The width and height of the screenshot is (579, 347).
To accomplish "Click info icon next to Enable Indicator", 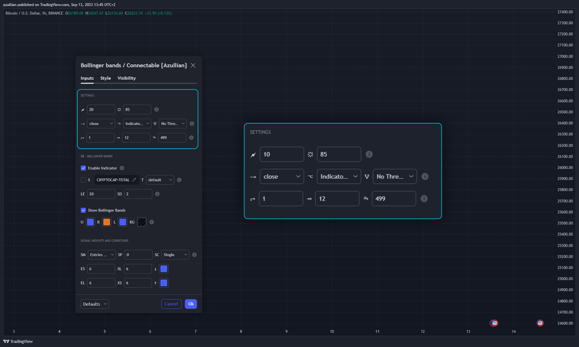I will pyautogui.click(x=122, y=168).
